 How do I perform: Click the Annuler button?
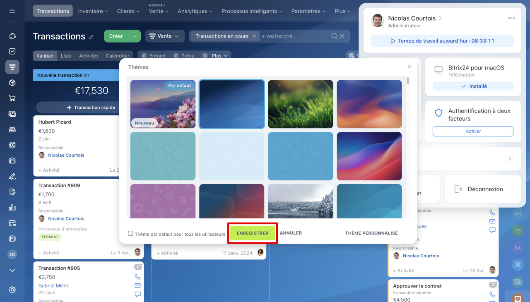pyautogui.click(x=291, y=233)
